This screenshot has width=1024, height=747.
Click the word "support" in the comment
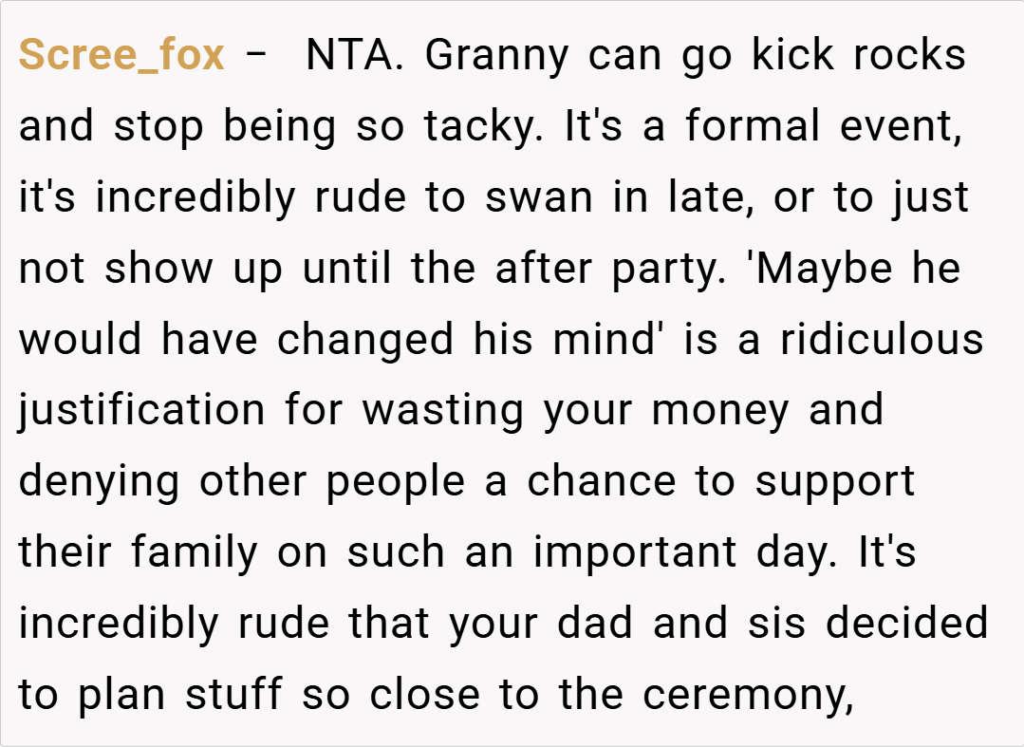(835, 480)
